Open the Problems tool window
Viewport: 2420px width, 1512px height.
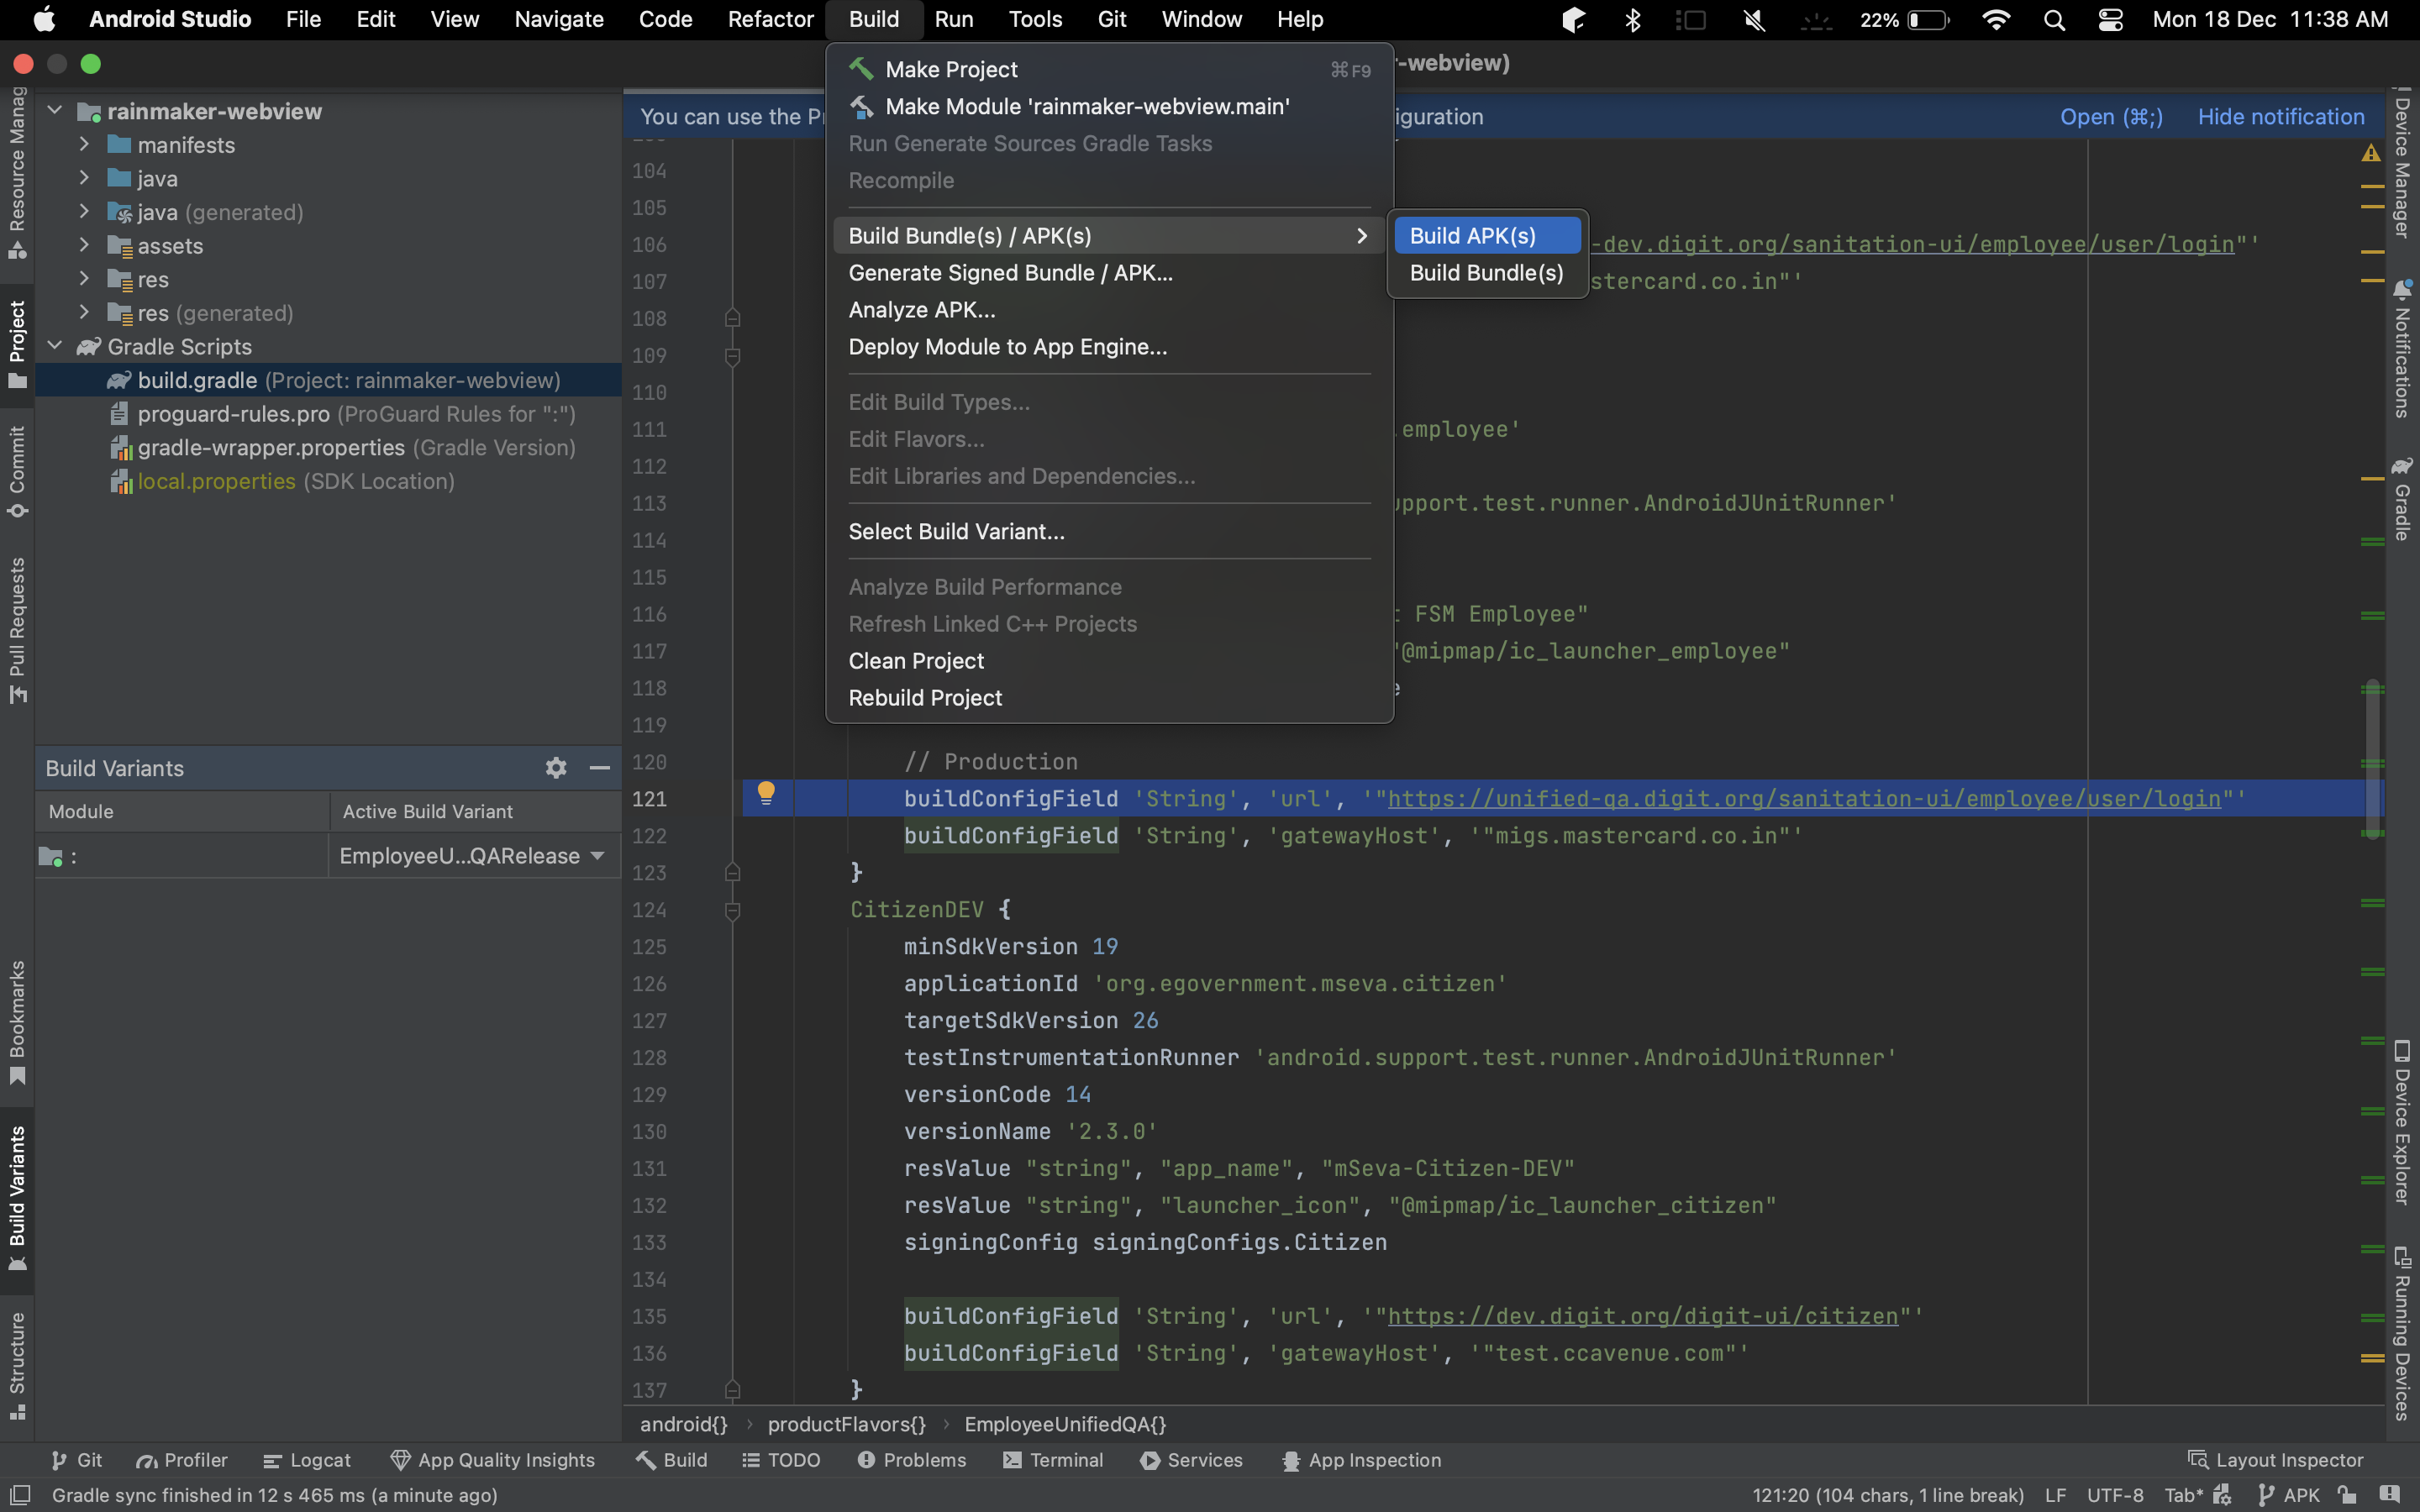click(x=911, y=1460)
